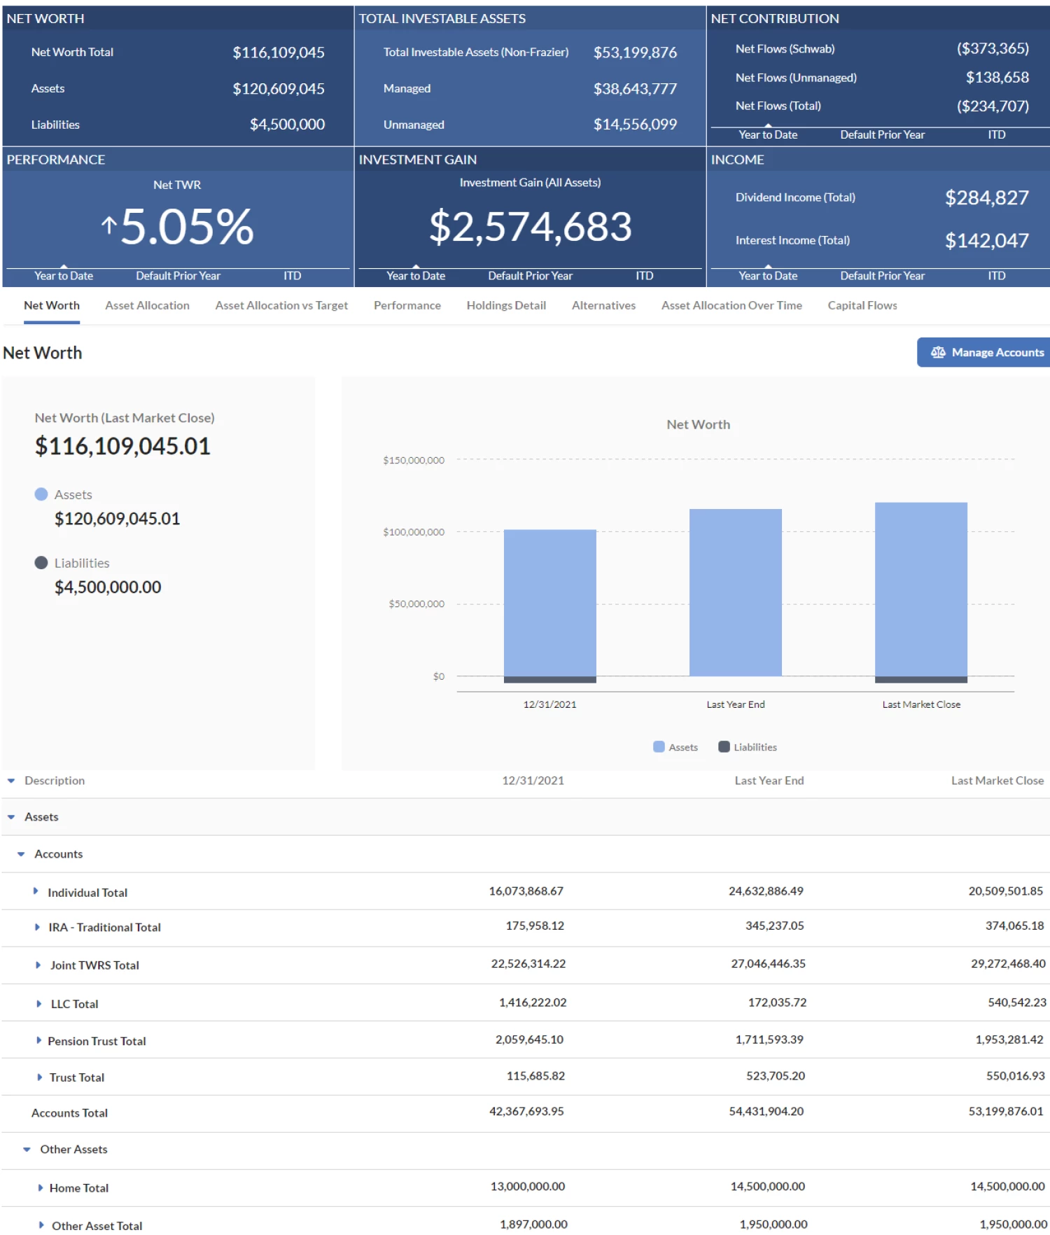
Task: Click the dark Liabilities color dot
Action: point(41,563)
